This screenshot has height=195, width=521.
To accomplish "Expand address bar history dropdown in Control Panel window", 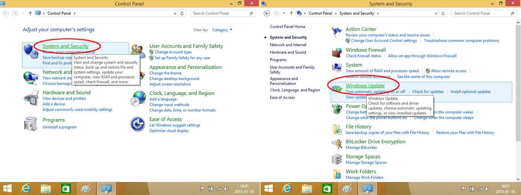I will [175, 13].
